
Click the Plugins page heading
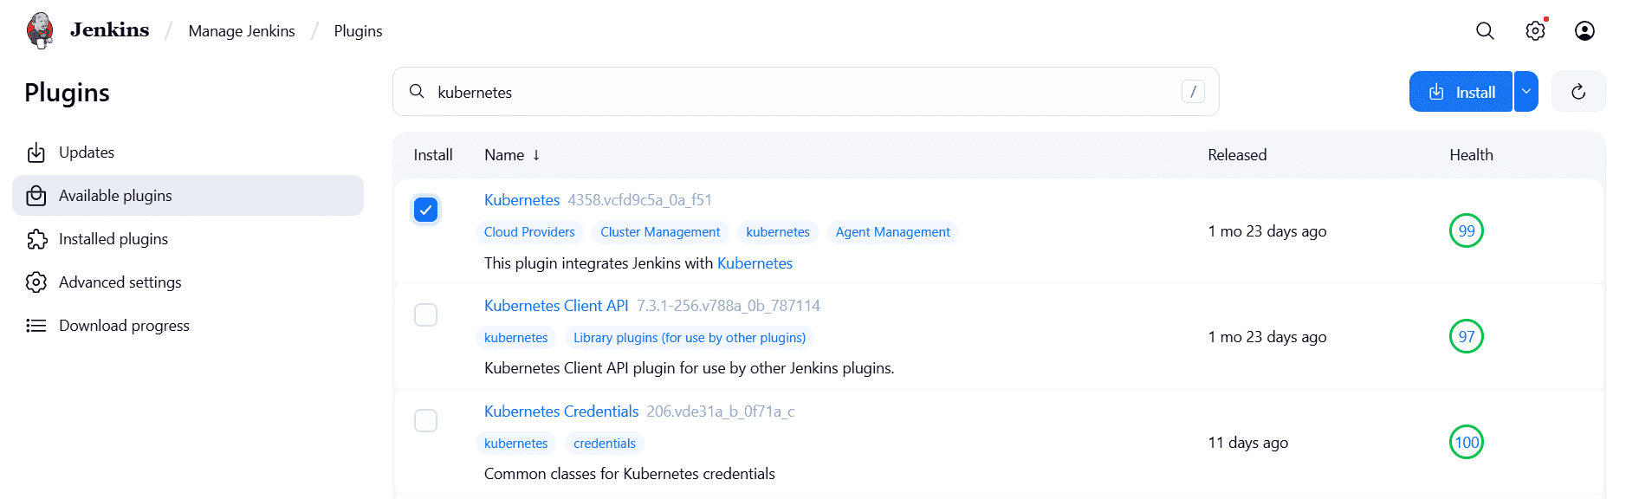(67, 93)
